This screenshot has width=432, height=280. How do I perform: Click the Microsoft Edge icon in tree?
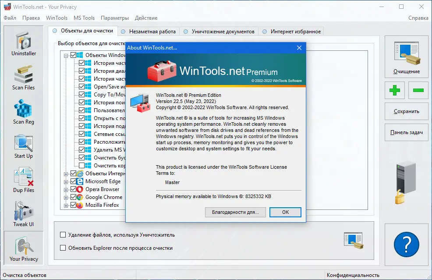click(x=80, y=181)
